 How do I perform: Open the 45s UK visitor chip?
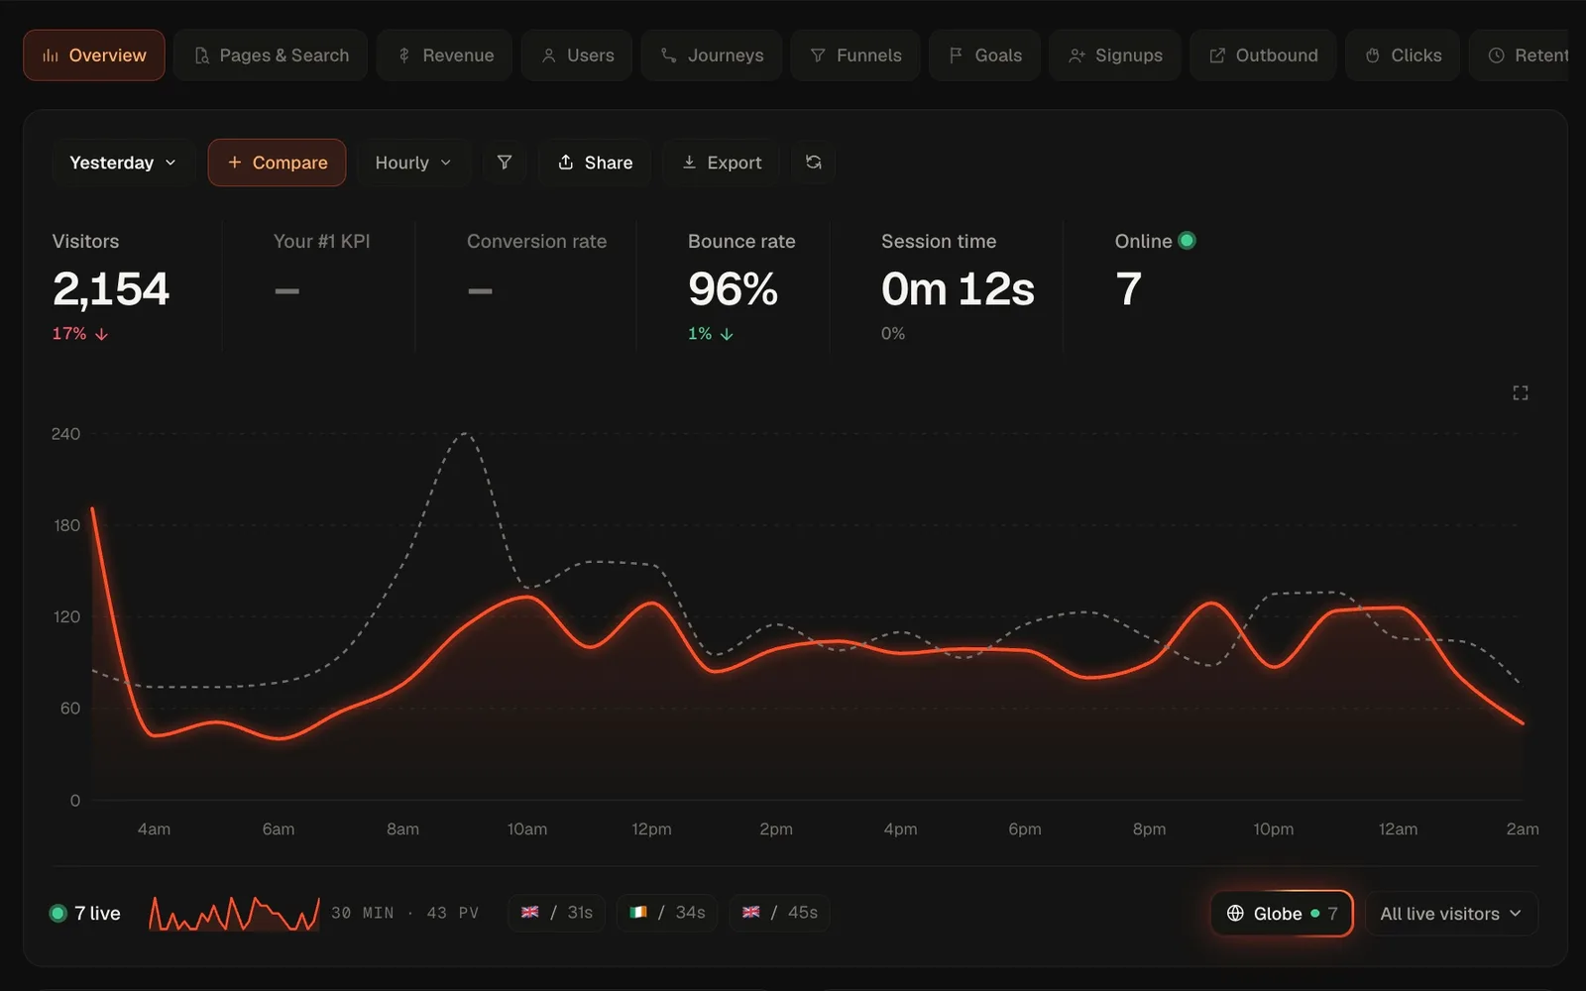[780, 913]
